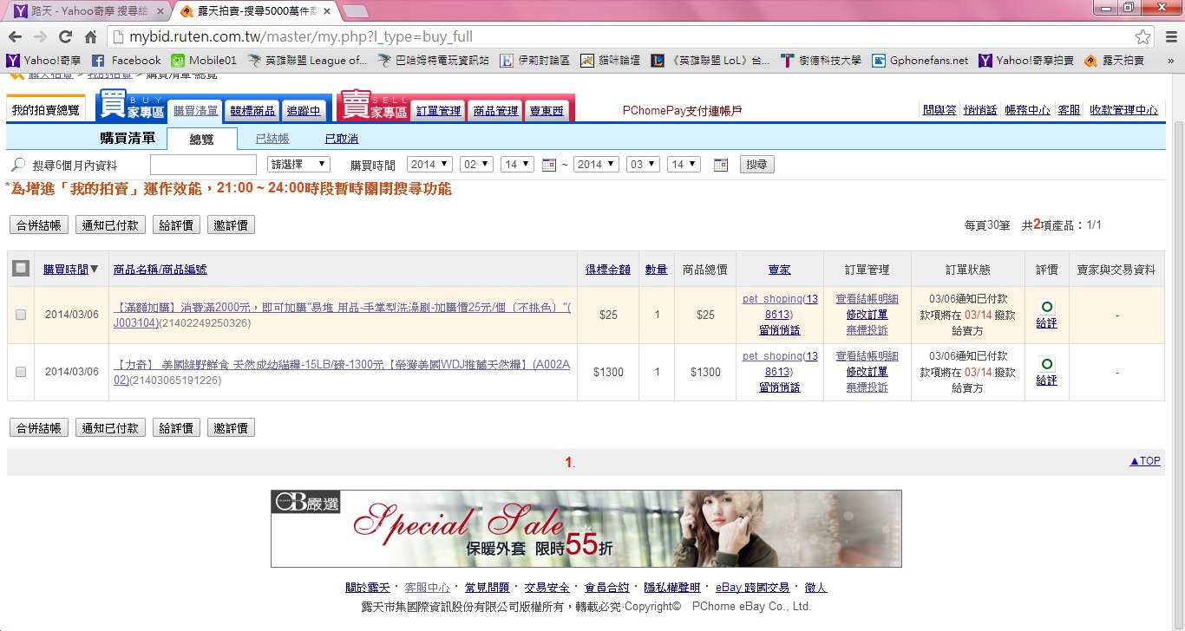
Task: Open the PChomePay支付連帳戶 link
Action: click(x=683, y=110)
